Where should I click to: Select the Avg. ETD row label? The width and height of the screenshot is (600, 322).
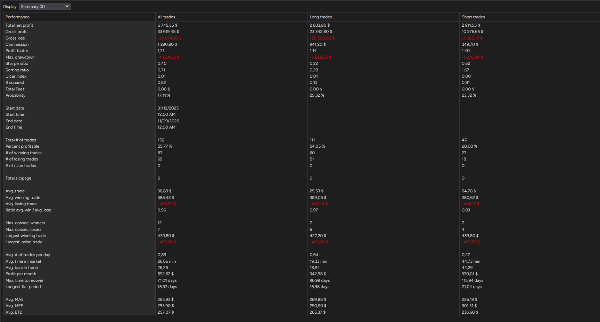[x=14, y=312]
